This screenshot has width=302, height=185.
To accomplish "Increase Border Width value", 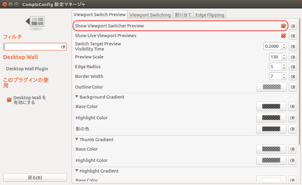I will click(x=284, y=75).
